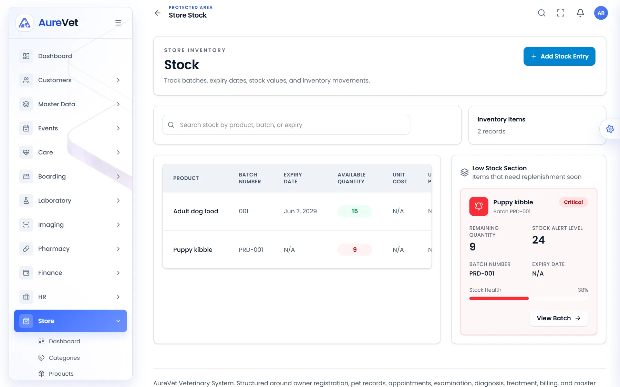Open notifications bell
This screenshot has width=620, height=387.
[580, 13]
